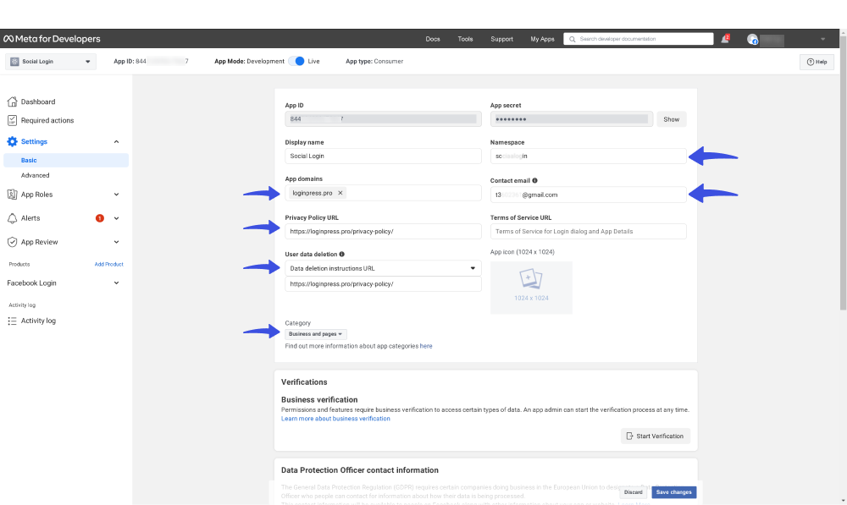
Task: Remove the loginpress.pro domain tag
Action: [340, 193]
